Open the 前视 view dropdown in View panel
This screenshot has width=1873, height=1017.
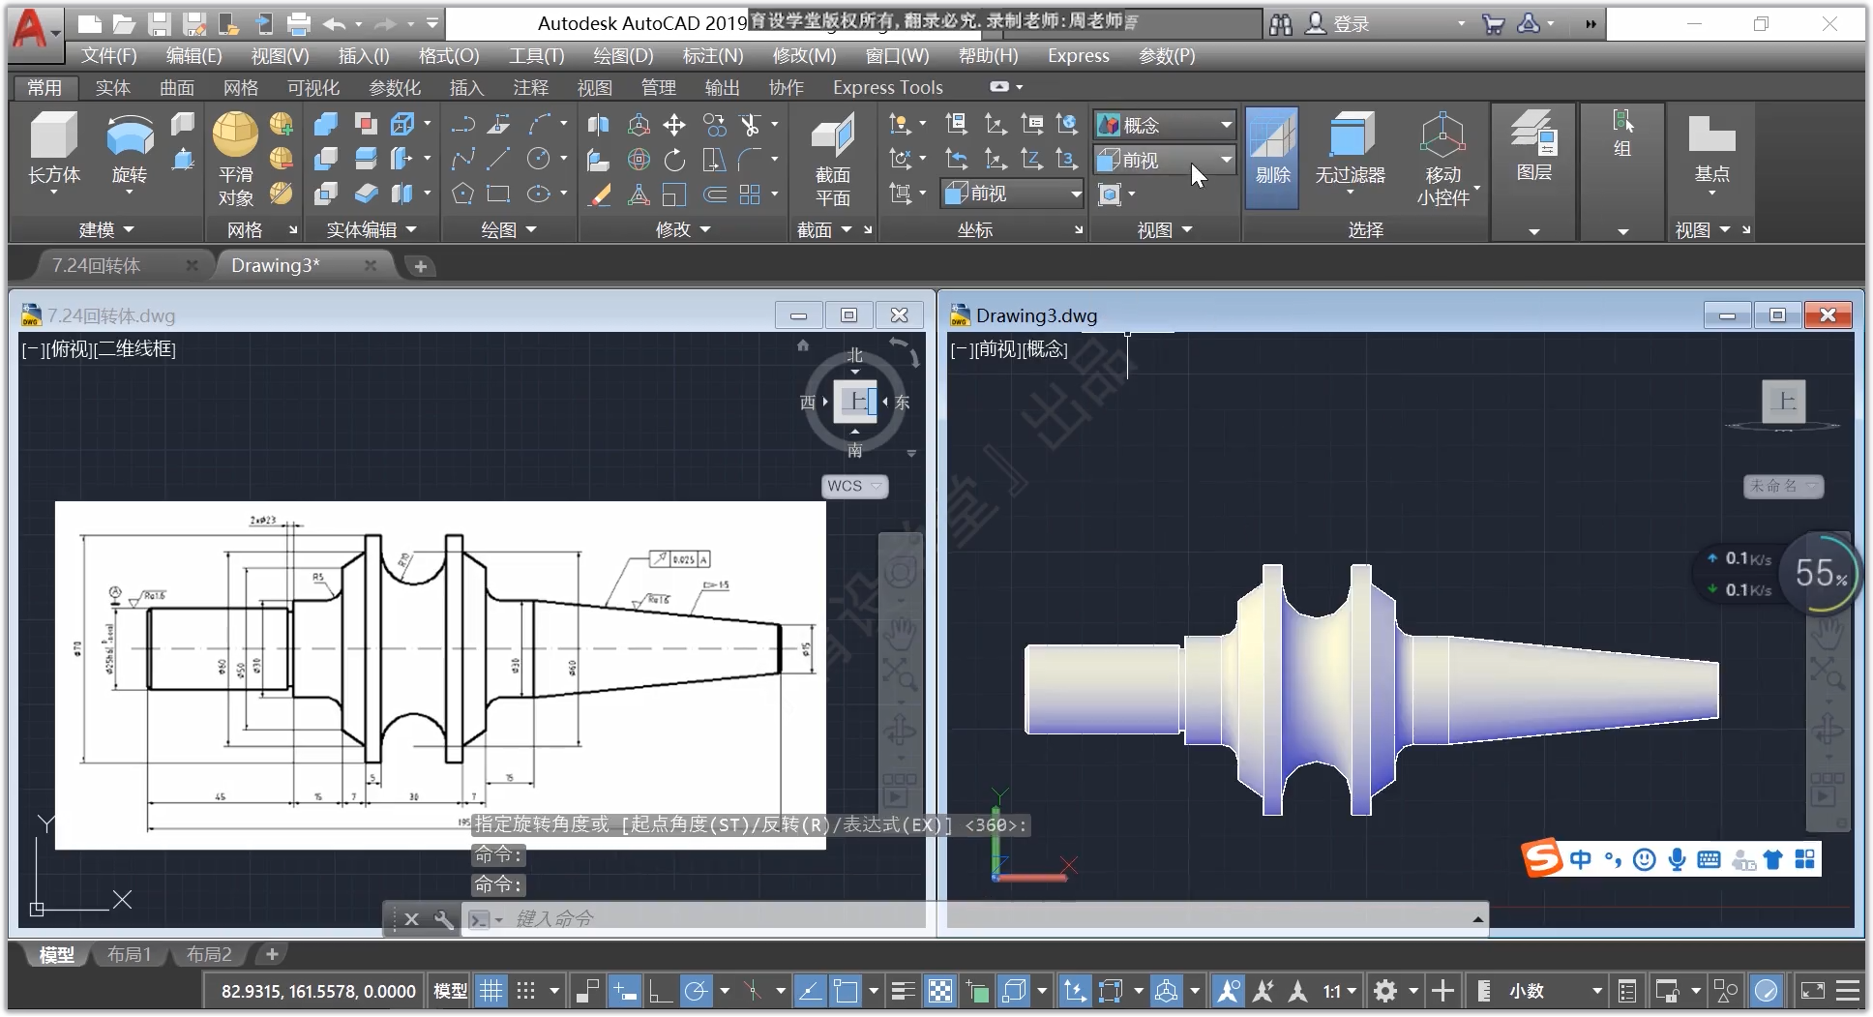pyautogui.click(x=1166, y=161)
